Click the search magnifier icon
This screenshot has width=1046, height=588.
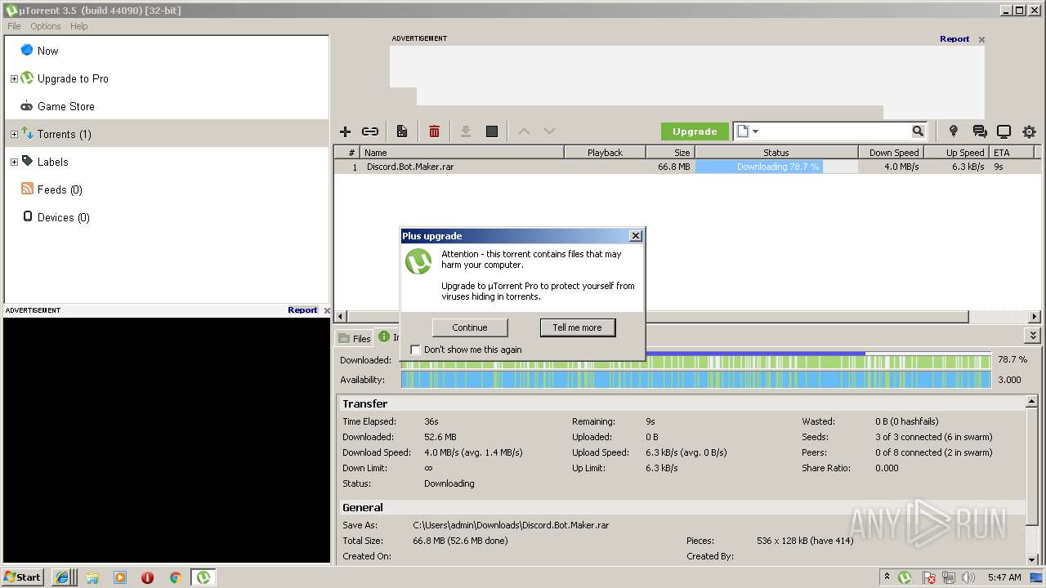pos(918,131)
